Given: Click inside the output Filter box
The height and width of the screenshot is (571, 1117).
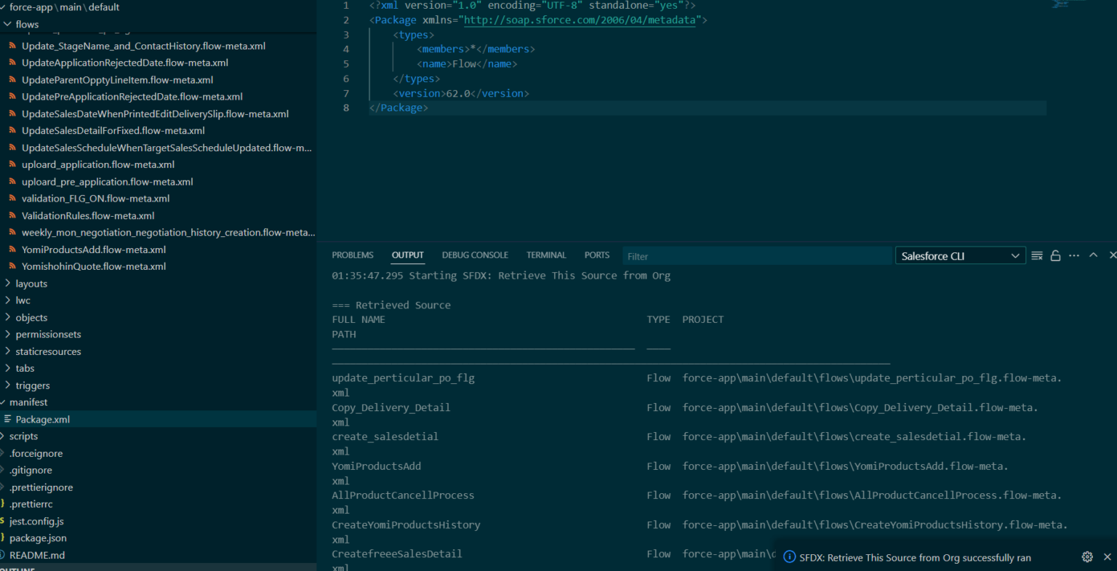Looking at the screenshot, I should pos(727,256).
